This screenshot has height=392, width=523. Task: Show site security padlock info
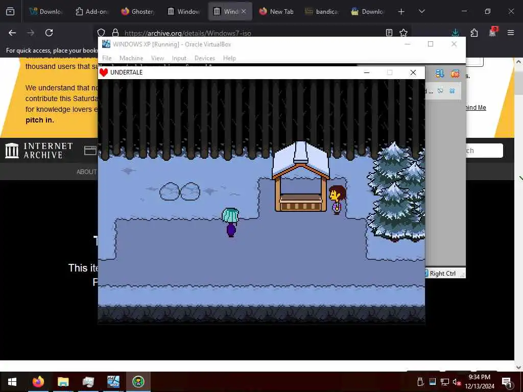(115, 33)
